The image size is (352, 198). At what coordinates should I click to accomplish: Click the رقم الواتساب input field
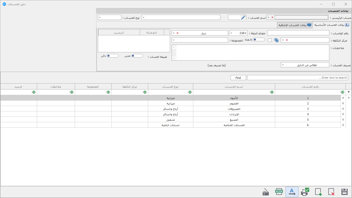point(298,33)
